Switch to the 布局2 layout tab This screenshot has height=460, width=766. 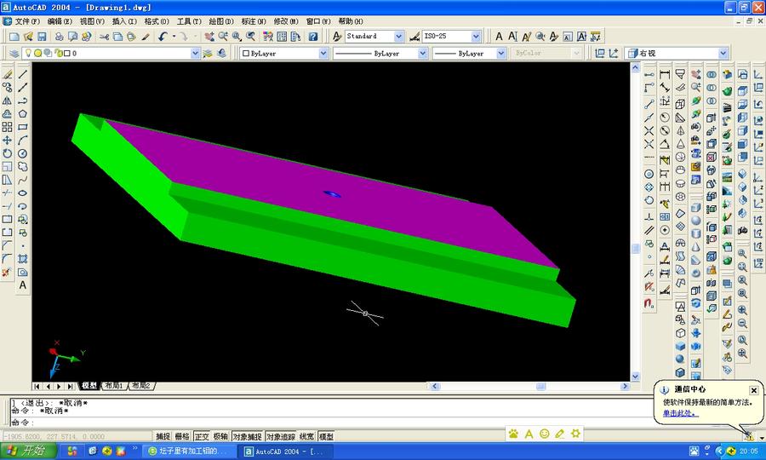(x=141, y=386)
